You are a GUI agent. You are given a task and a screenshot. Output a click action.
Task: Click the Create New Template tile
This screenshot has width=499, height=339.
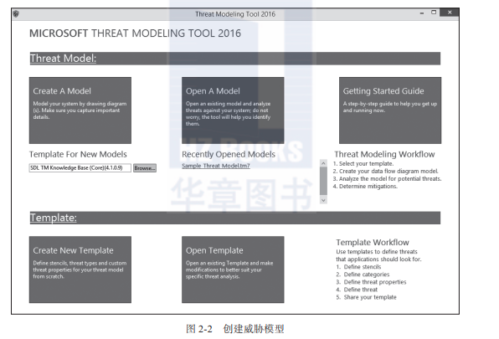(80, 270)
